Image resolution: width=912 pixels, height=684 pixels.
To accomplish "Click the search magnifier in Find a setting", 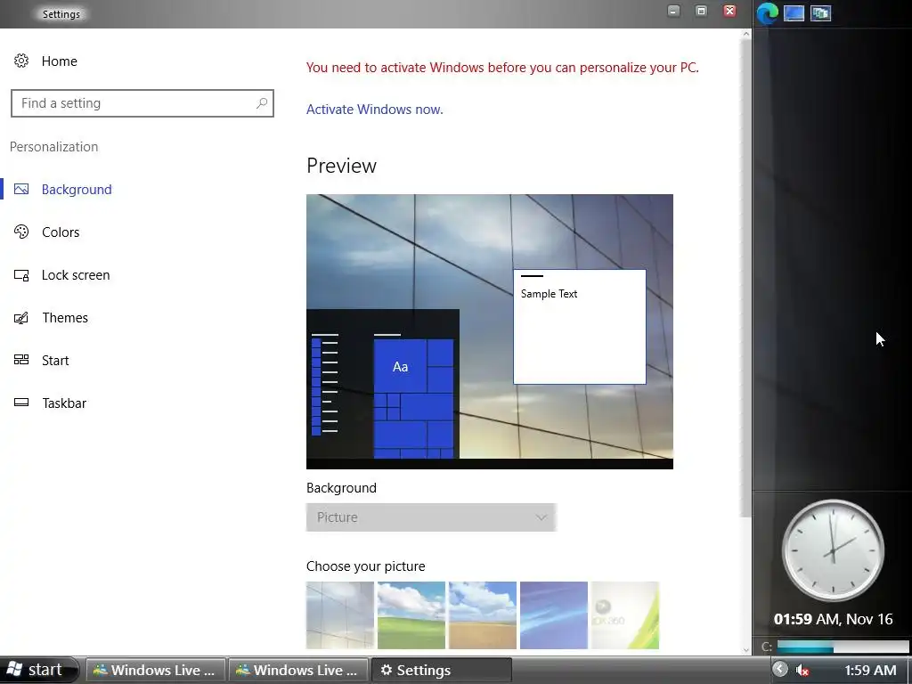I will tap(262, 103).
